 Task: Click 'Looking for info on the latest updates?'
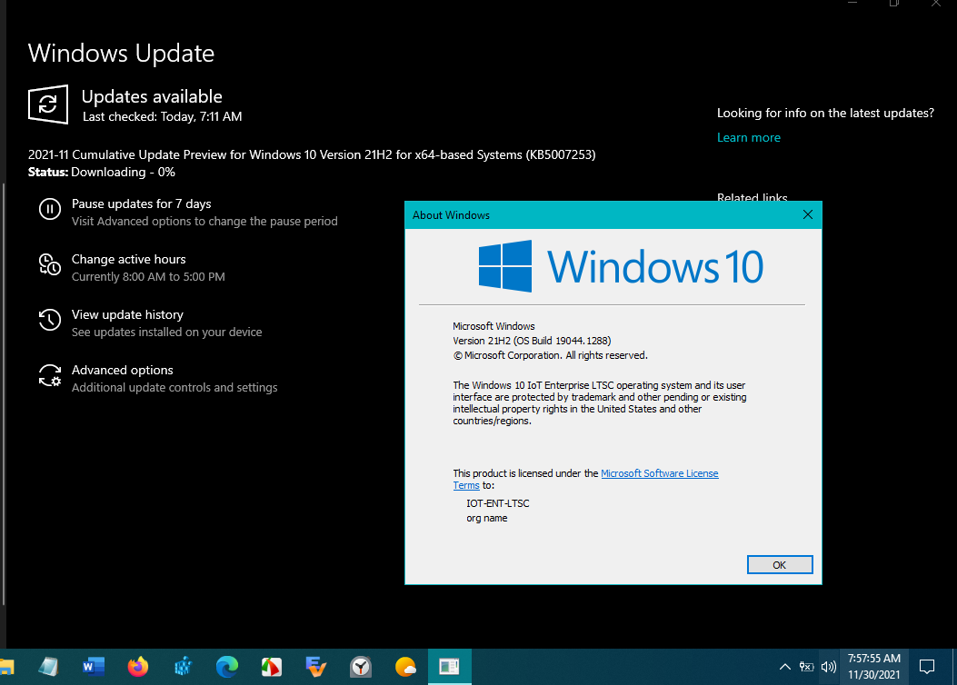[x=825, y=113]
